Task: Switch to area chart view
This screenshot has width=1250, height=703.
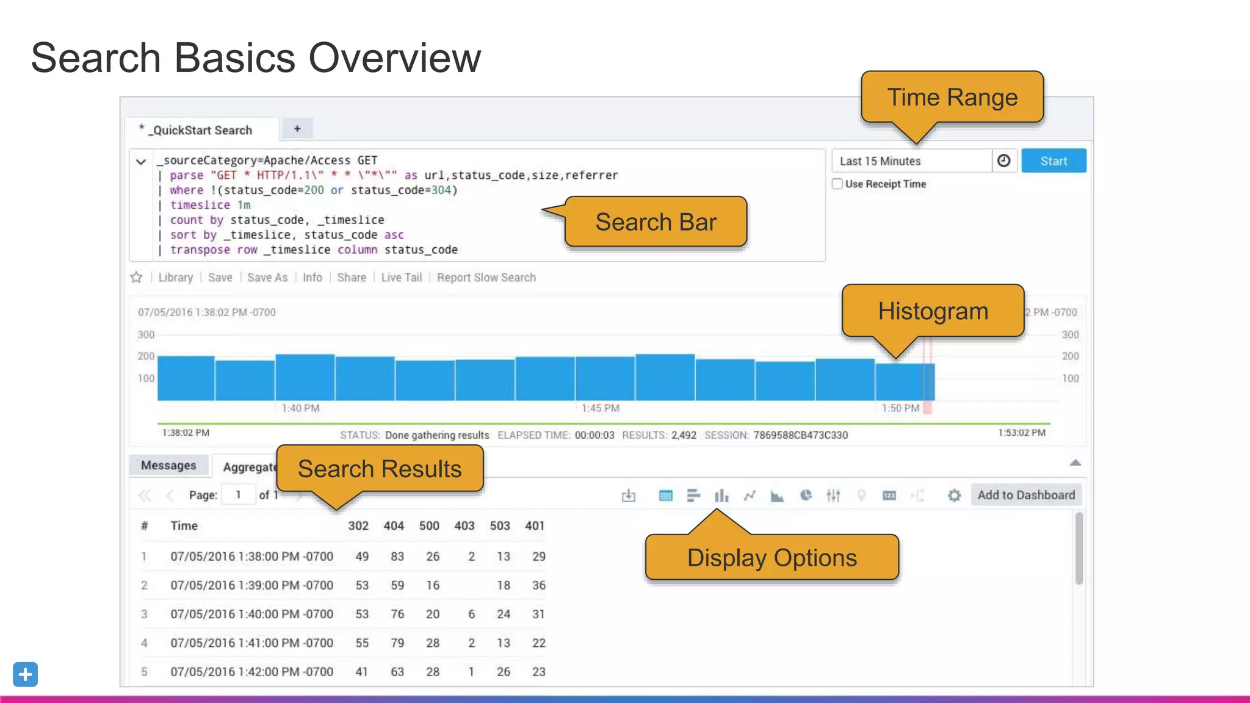Action: tap(777, 496)
